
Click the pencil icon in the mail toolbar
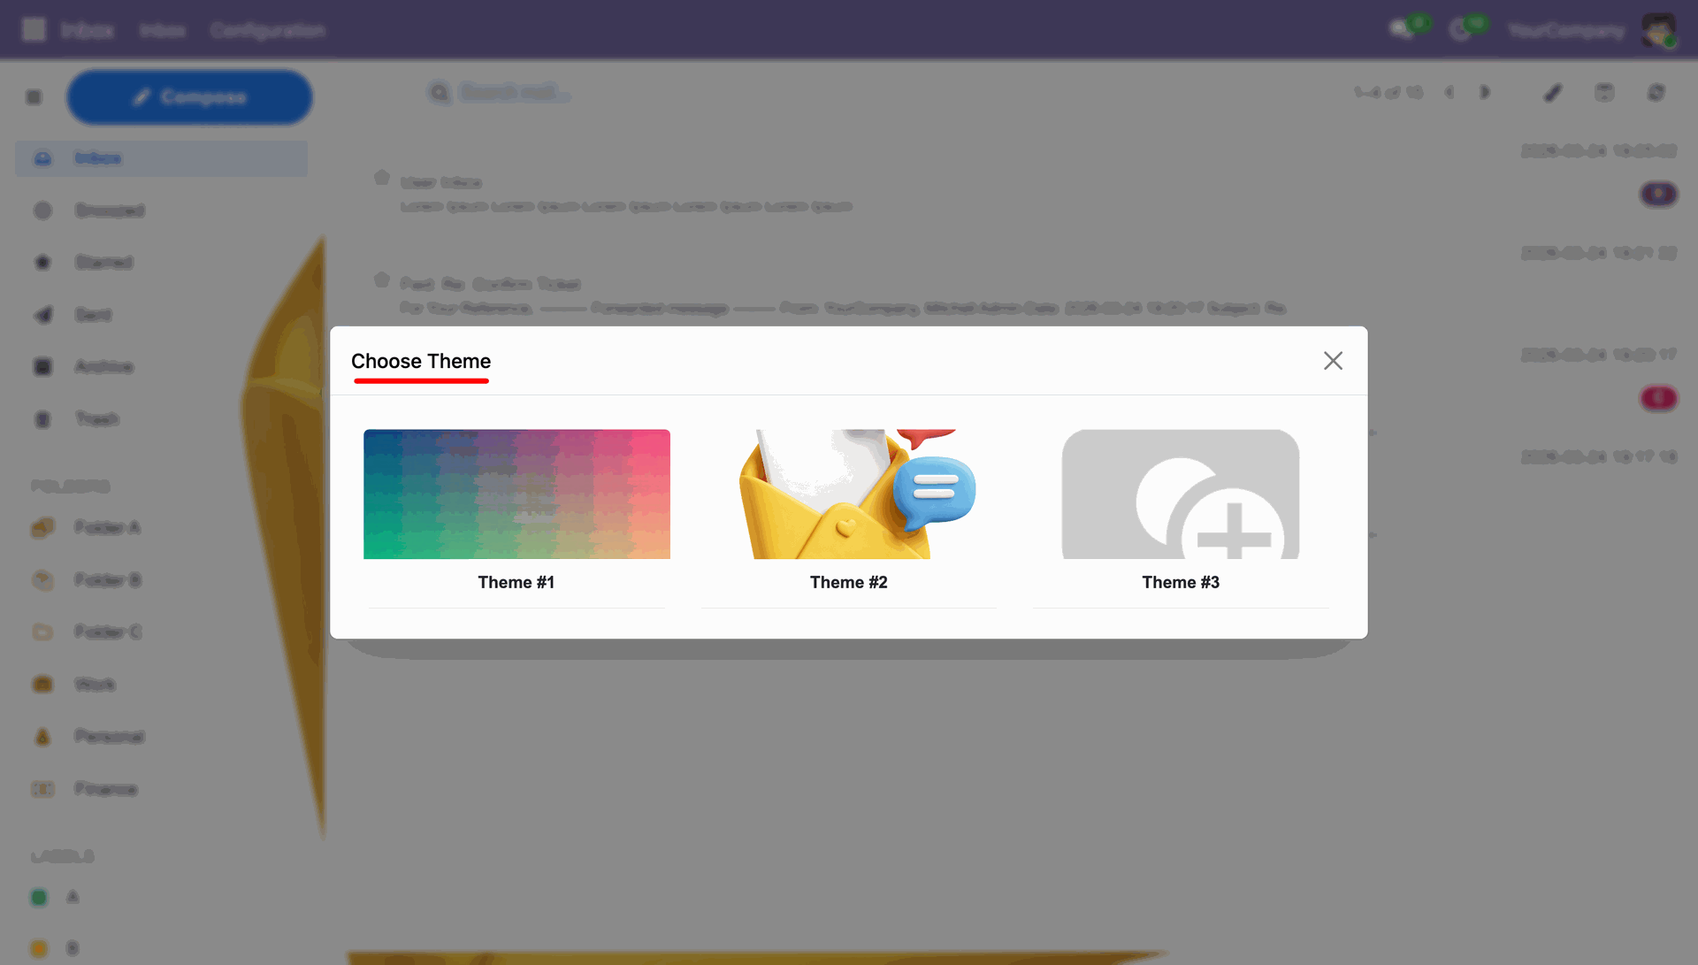(x=1553, y=92)
